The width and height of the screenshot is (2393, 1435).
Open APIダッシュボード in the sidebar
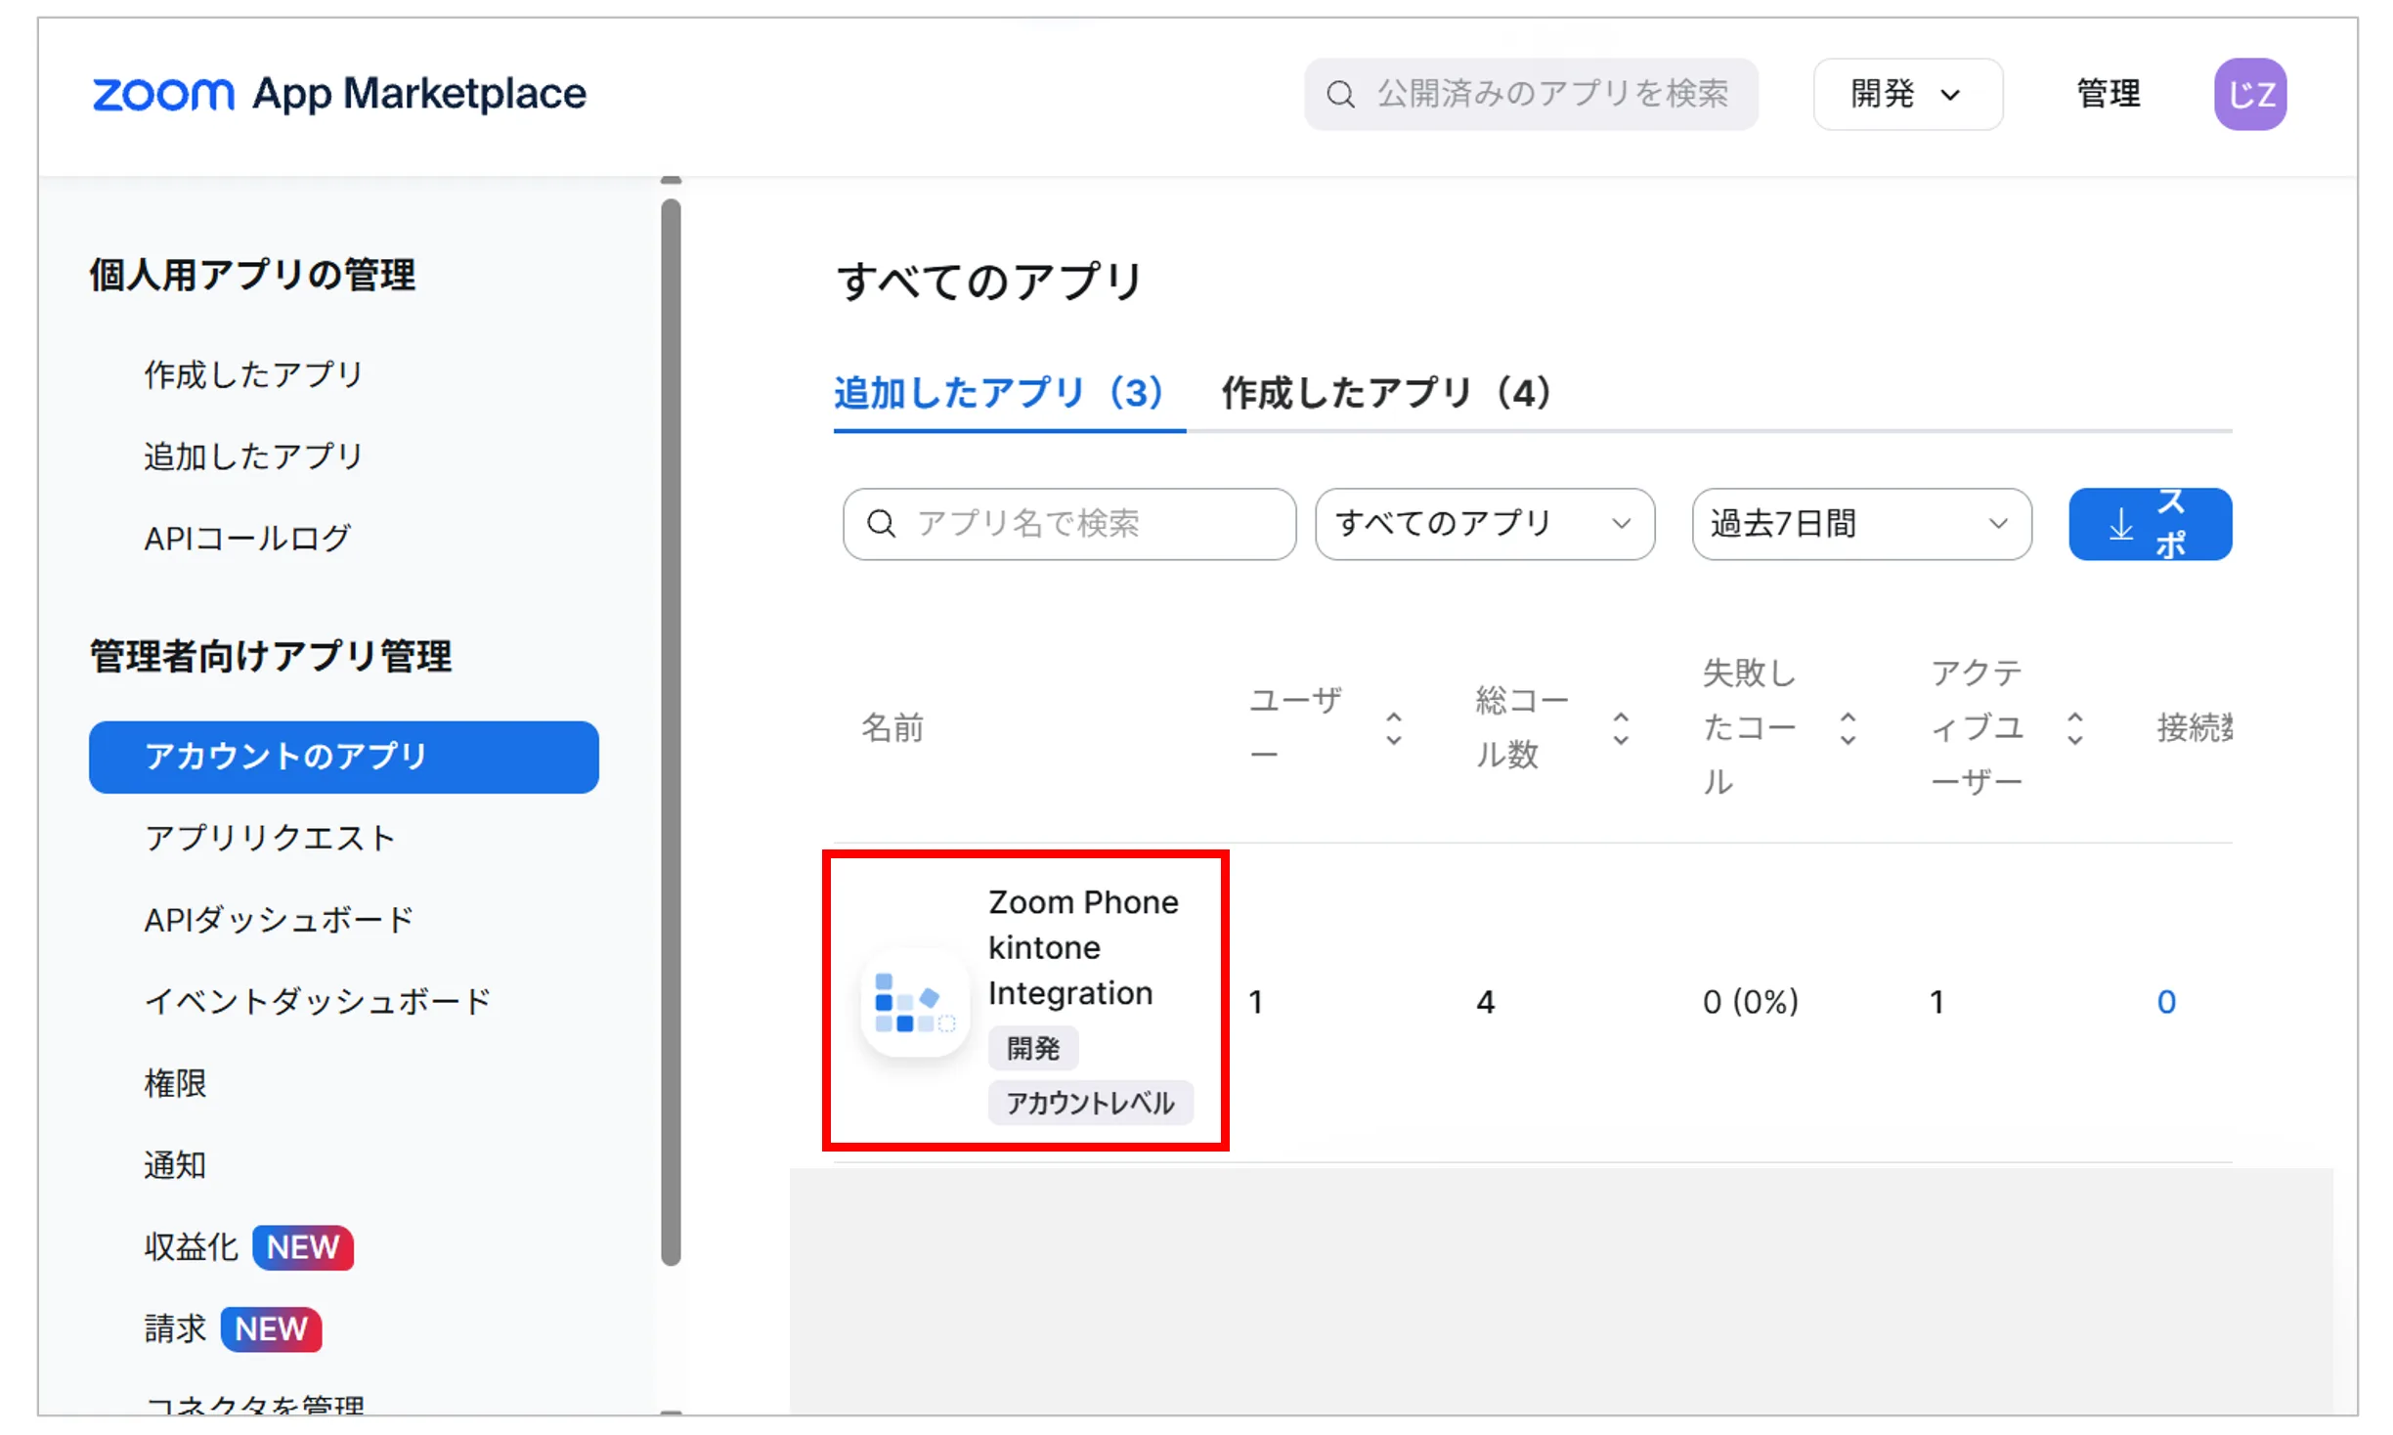(280, 920)
